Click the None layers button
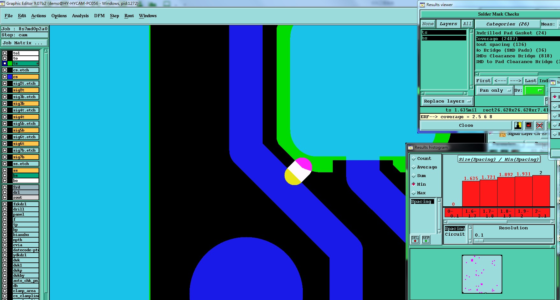The width and height of the screenshot is (560, 300). (428, 24)
